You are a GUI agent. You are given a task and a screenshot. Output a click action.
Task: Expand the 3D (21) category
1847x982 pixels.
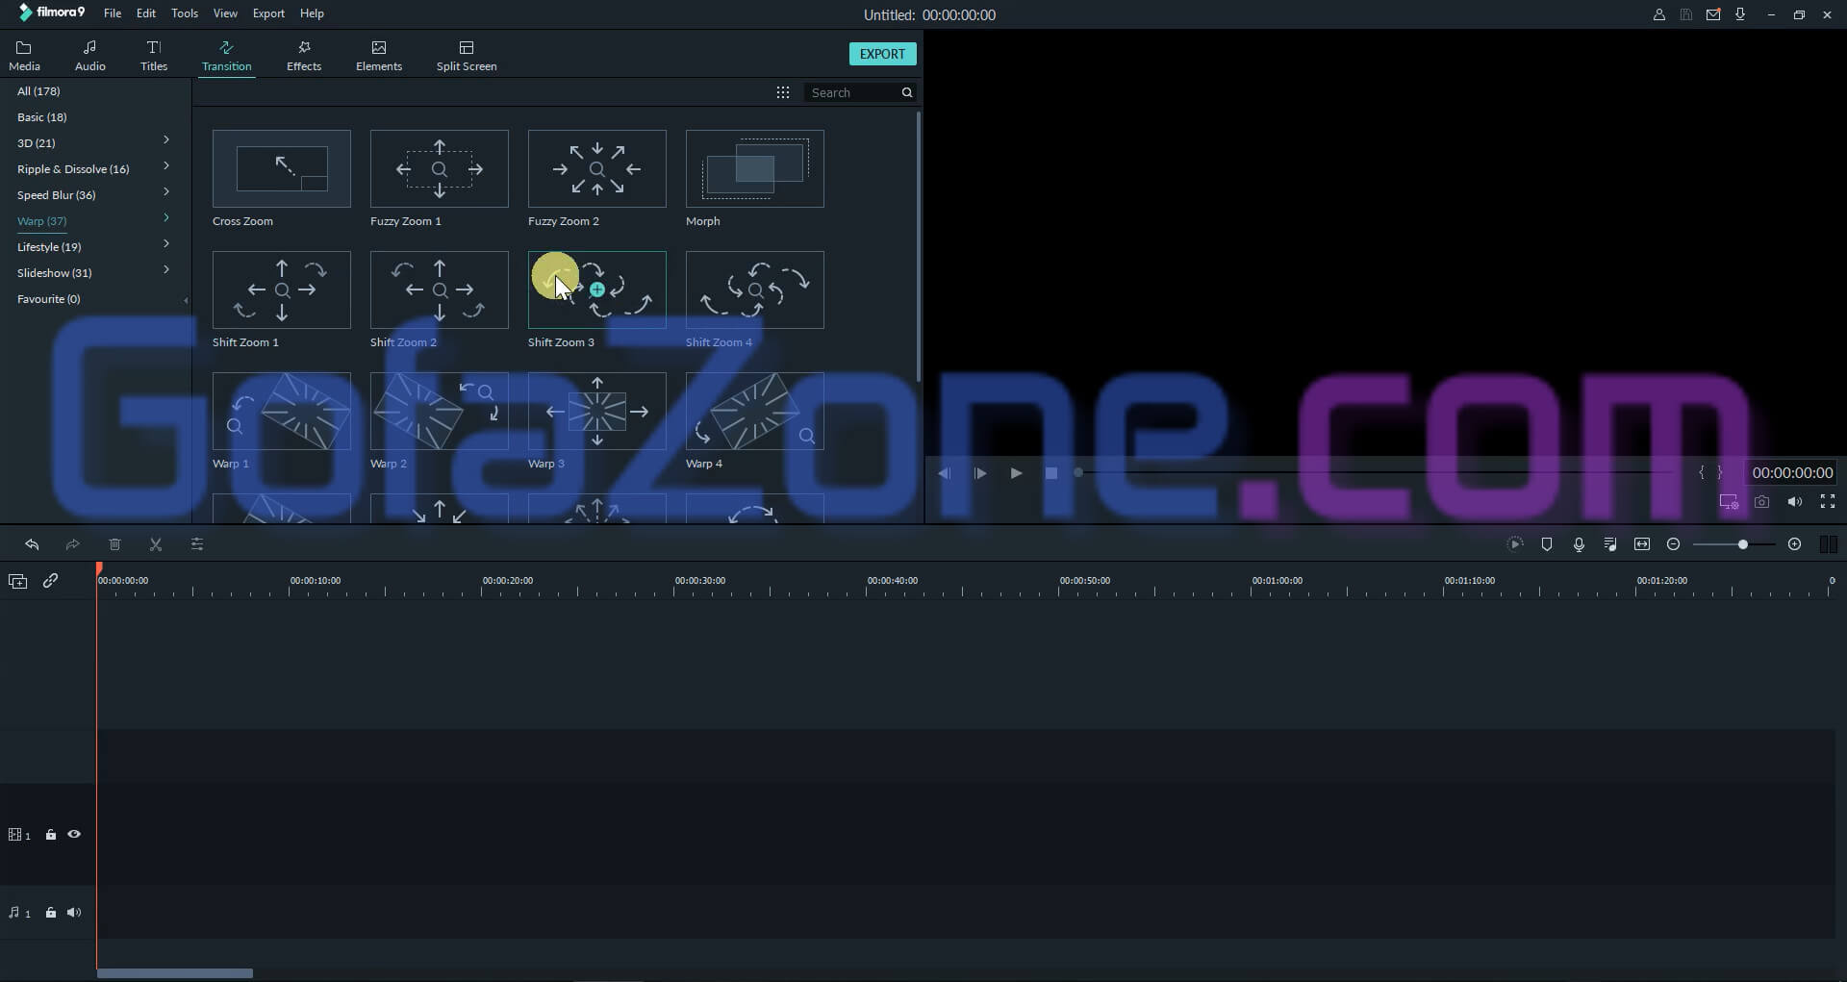tap(166, 140)
